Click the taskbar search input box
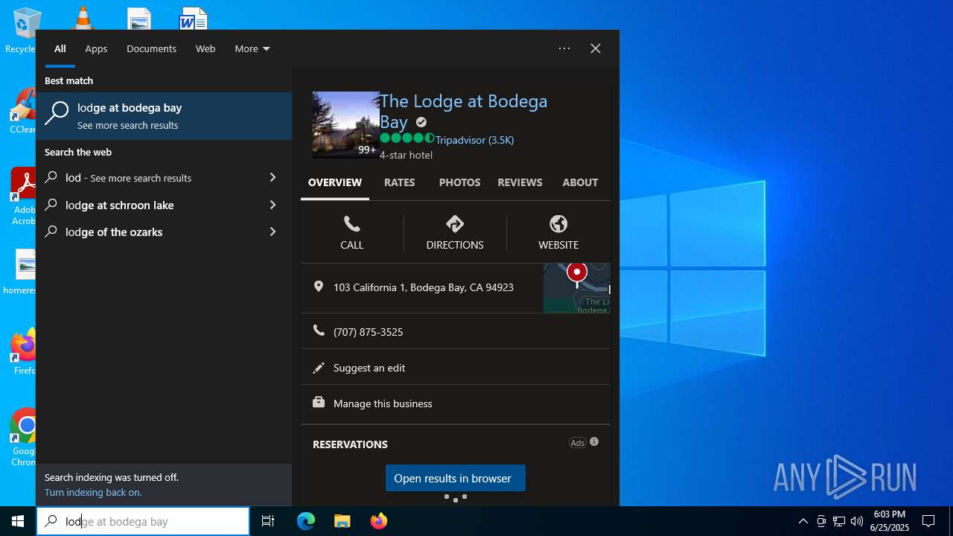Viewport: 953px width, 536px height. 143,521
